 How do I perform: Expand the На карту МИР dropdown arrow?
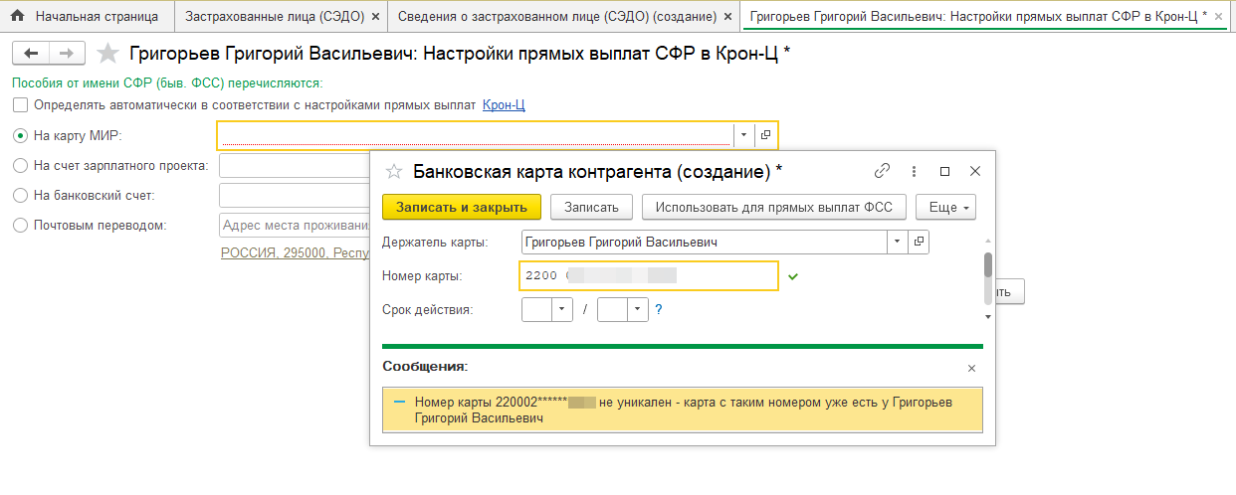[743, 134]
